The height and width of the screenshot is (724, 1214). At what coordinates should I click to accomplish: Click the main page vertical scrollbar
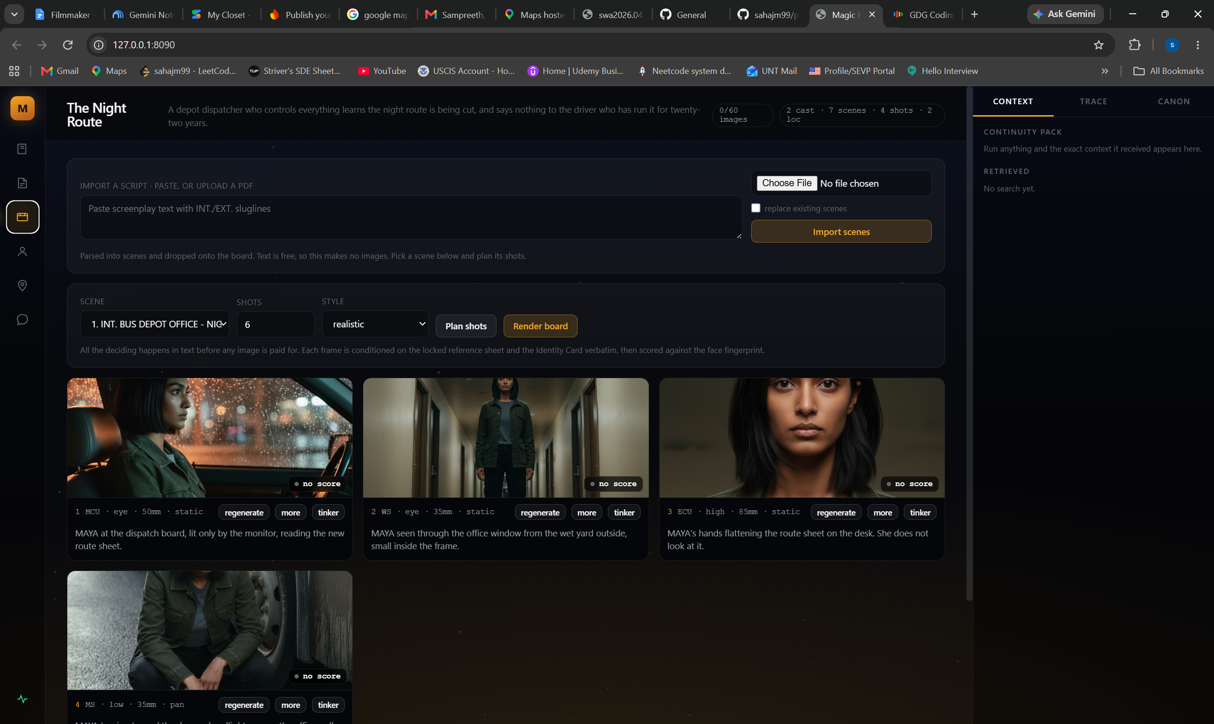click(x=969, y=344)
